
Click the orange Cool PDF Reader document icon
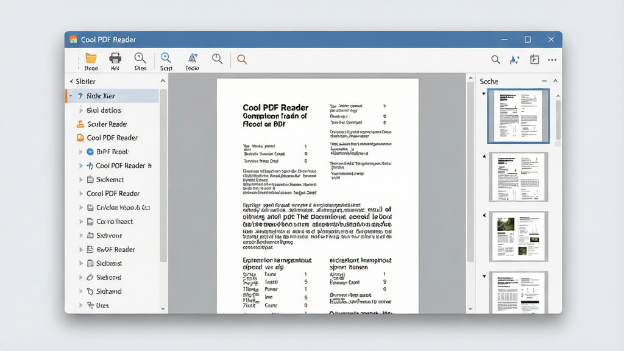coord(80,138)
